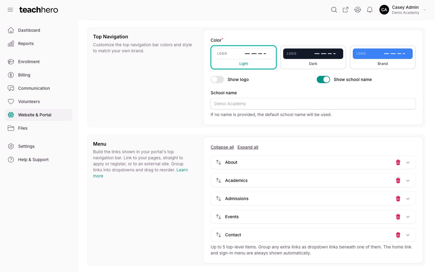Click the Files folder icon
435x272 pixels.
(x=11, y=128)
